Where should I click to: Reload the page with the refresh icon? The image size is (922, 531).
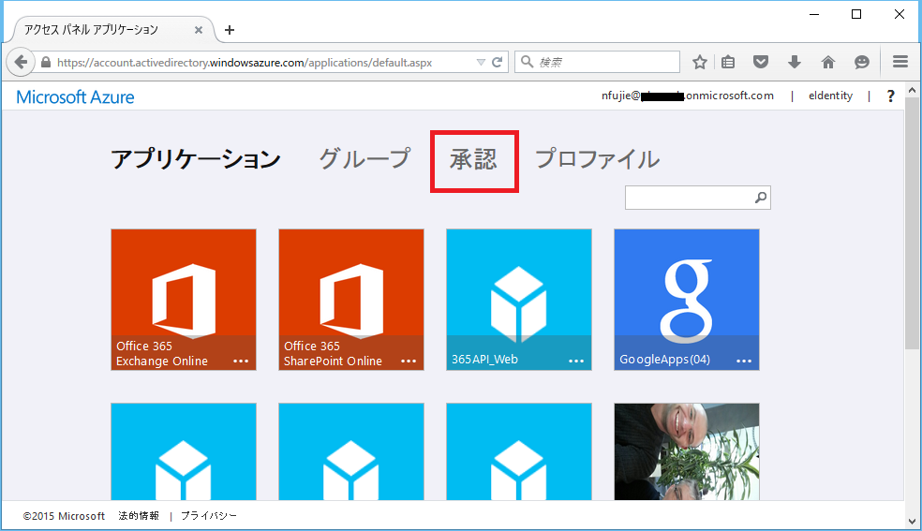(498, 62)
